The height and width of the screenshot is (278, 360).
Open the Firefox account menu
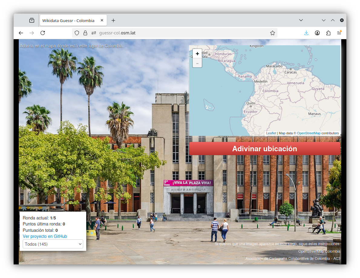pyautogui.click(x=317, y=33)
